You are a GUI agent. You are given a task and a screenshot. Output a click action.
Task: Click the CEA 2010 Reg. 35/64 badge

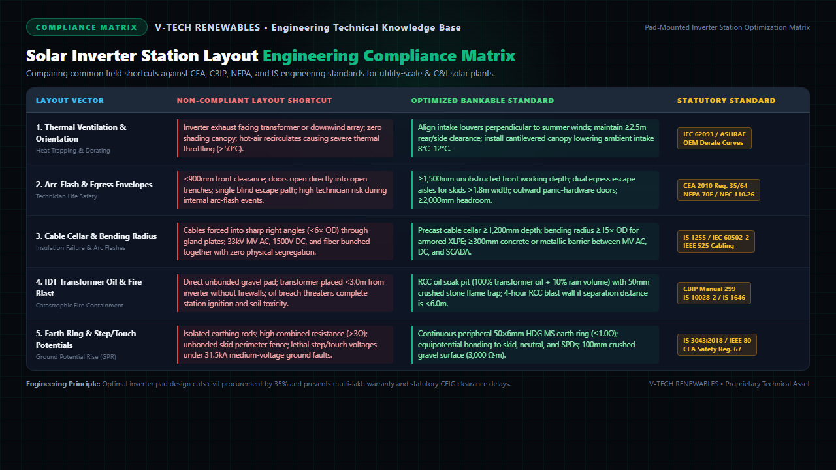pyautogui.click(x=718, y=190)
